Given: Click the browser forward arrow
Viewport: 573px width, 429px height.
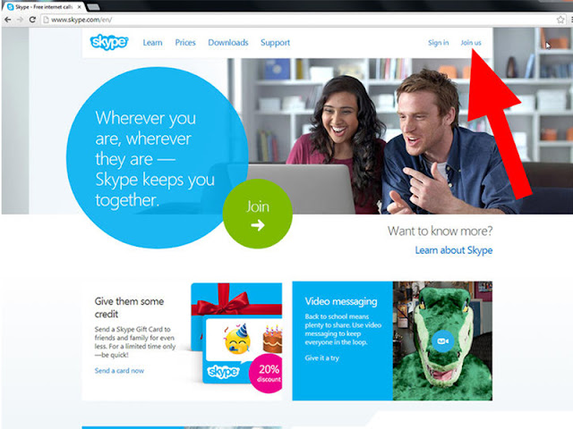Looking at the screenshot, I should pyautogui.click(x=20, y=20).
